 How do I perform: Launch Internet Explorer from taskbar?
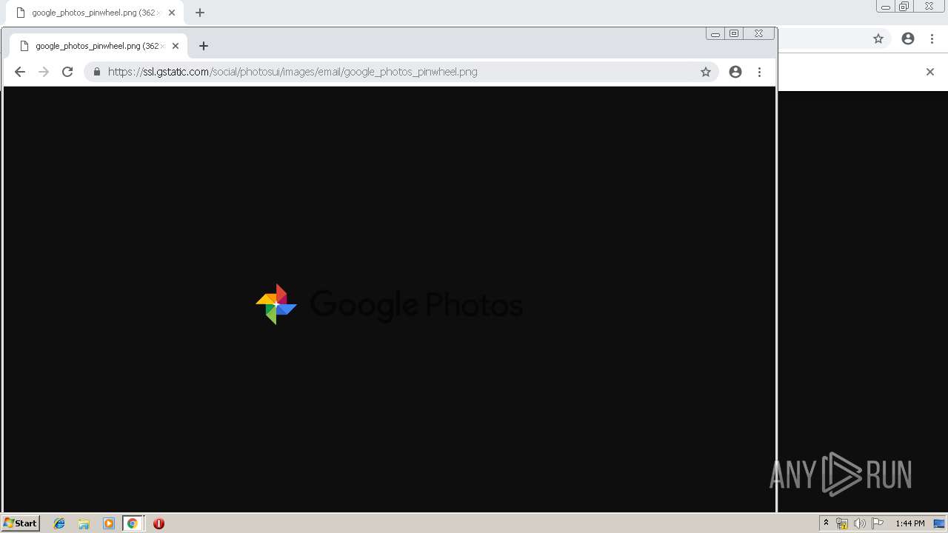[59, 523]
